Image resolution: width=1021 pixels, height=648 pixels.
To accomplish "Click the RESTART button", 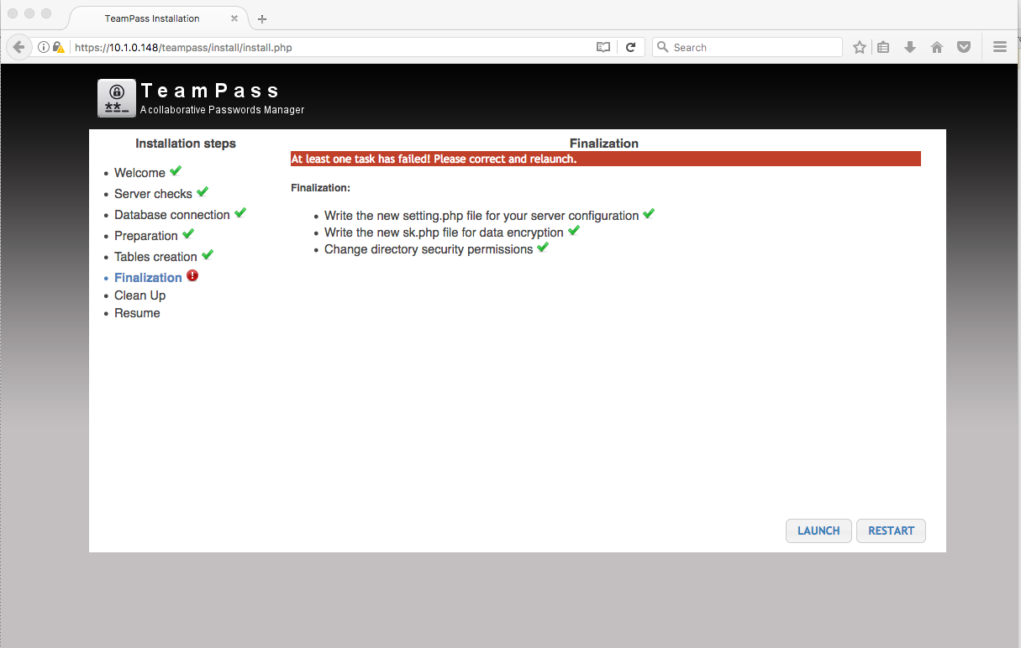I will coord(891,530).
